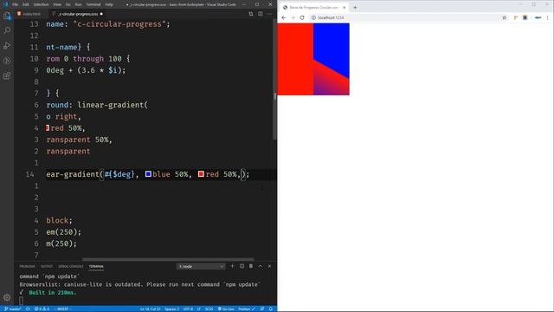Screen dimensions: 554x312
Task: Open Selection menu
Action: [x=41, y=4]
